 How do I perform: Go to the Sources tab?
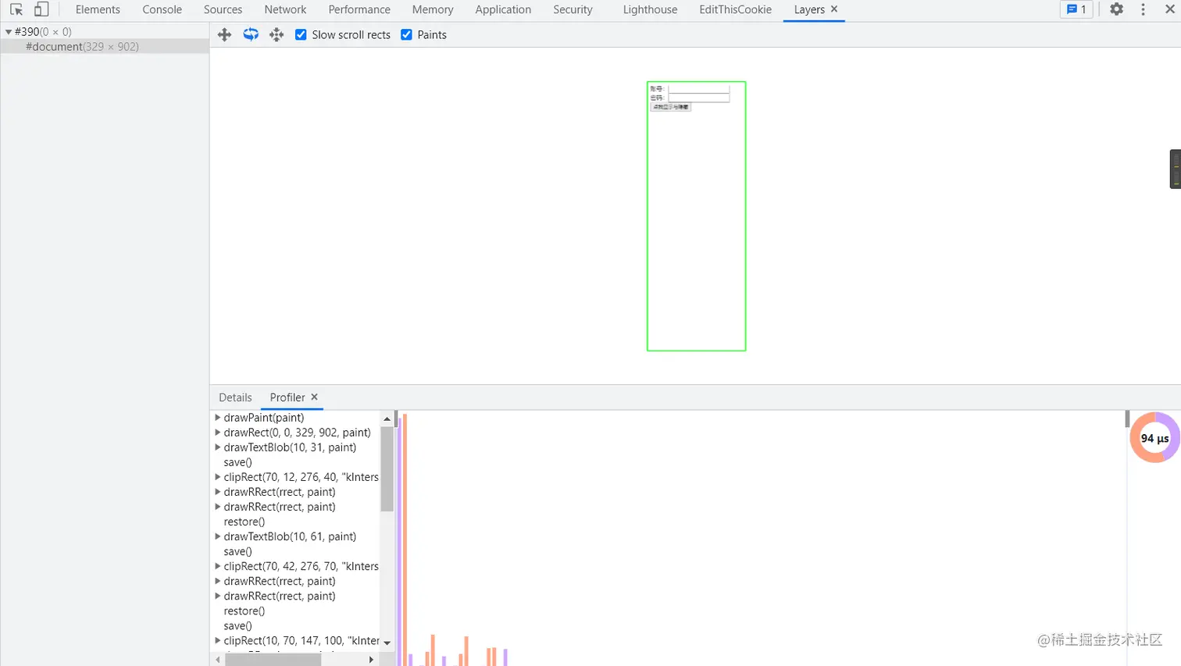[x=223, y=9]
